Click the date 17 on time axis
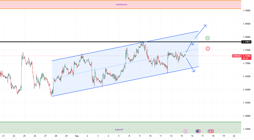Image resolution: width=254 pixels, height=140 pixels. tap(203, 136)
